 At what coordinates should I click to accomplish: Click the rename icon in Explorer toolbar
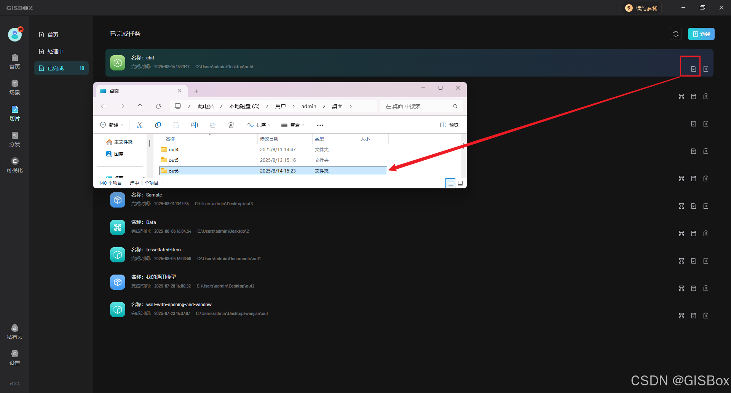[195, 125]
